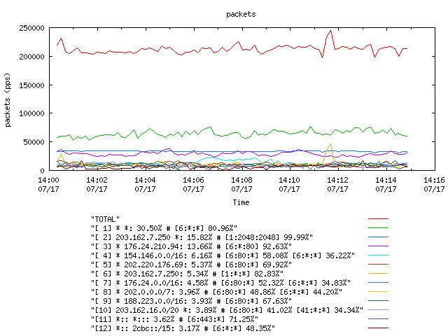
Task: Click legend entry [11] *:: *::: 3.62%
Action: click(174, 319)
